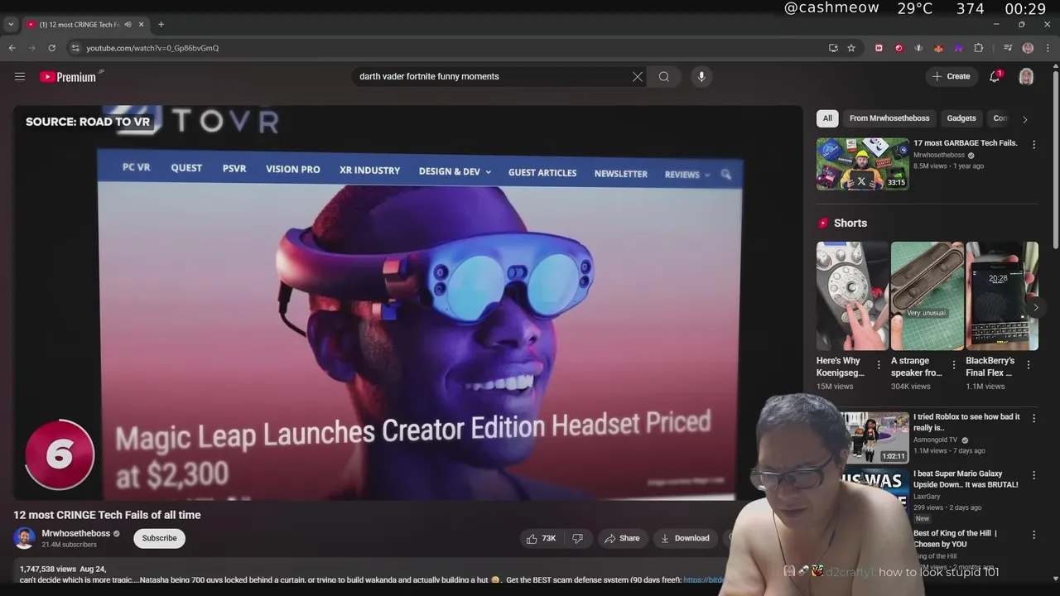Open media controls in Chrome toolbar
The width and height of the screenshot is (1060, 596).
point(1008,48)
